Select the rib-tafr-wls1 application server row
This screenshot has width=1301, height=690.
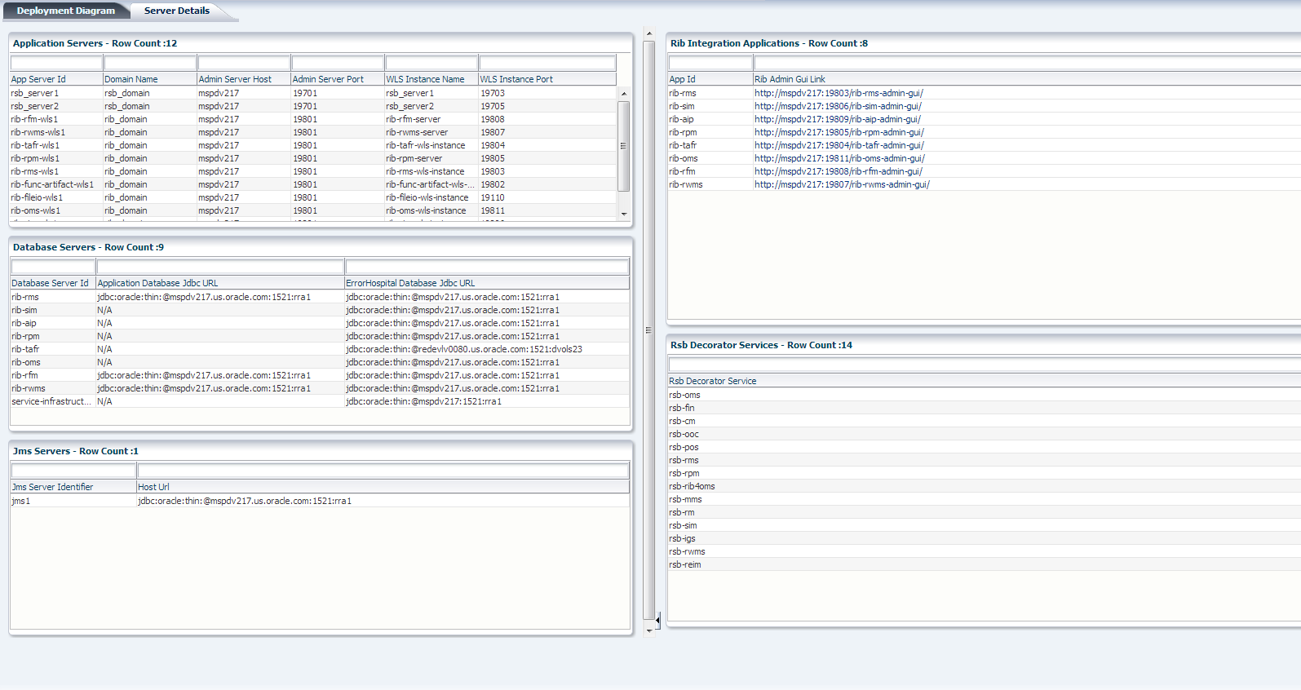pyautogui.click(x=313, y=145)
